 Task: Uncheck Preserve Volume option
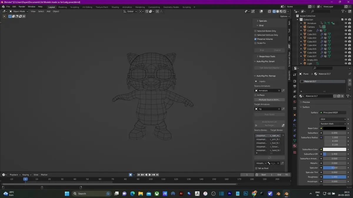(255, 39)
